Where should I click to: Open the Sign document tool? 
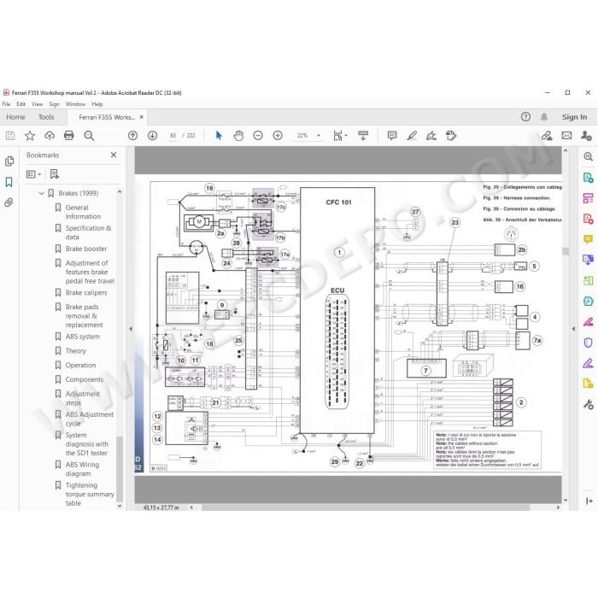[x=431, y=136]
